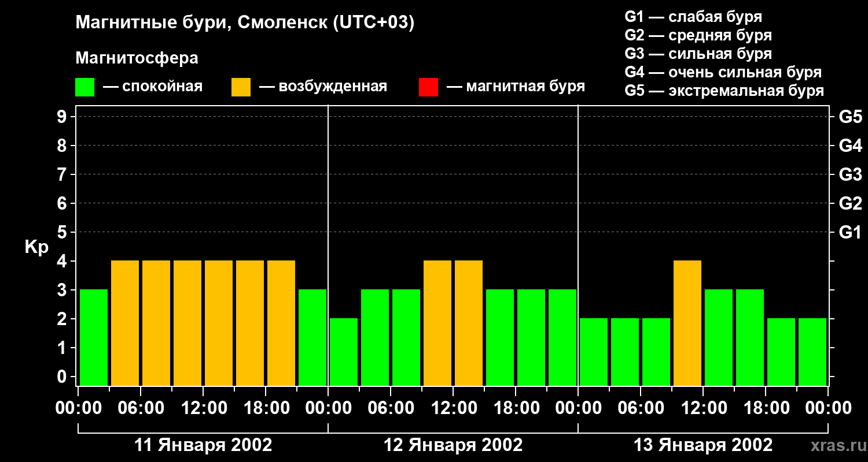Click the '11 Января 2002' date label

pos(203,445)
